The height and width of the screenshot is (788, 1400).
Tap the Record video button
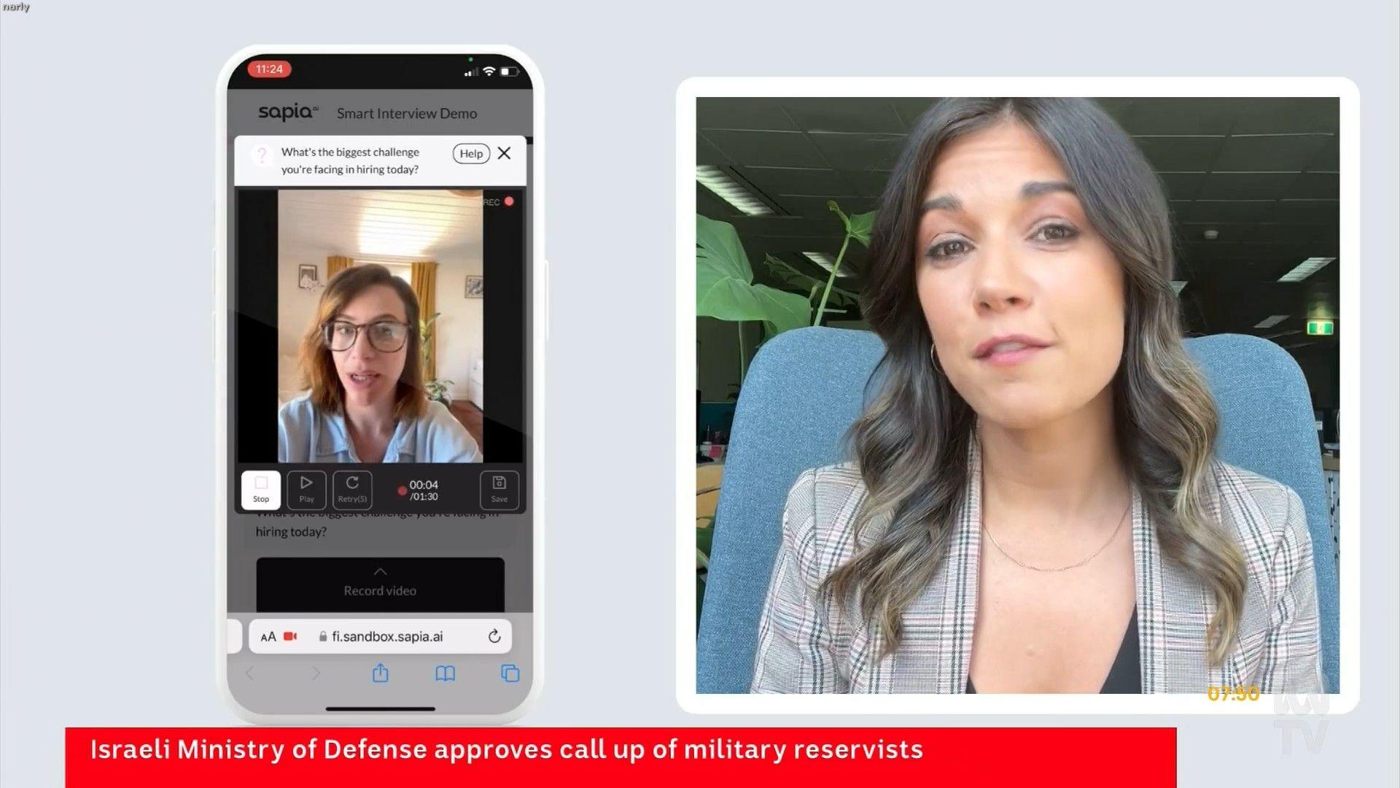[380, 590]
